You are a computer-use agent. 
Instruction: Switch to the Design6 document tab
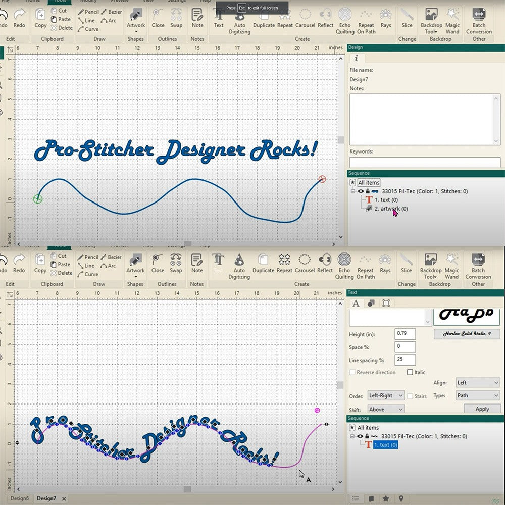(19, 498)
